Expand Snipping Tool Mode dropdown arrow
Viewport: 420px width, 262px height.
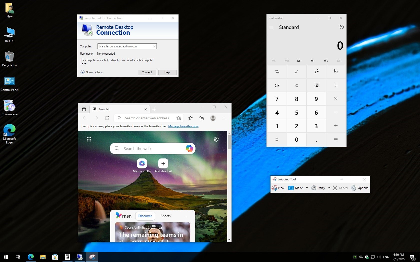pos(307,188)
